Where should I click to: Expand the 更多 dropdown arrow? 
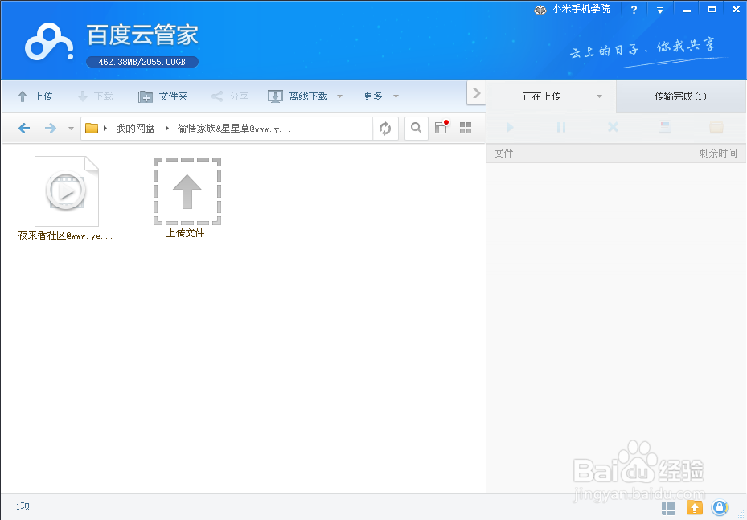click(x=396, y=96)
